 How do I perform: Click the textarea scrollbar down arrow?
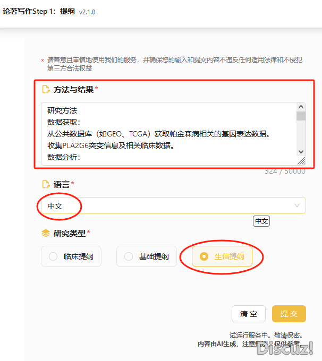click(x=301, y=152)
